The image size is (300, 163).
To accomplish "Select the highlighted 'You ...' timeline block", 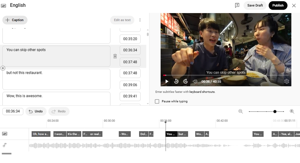I will [x=171, y=134].
